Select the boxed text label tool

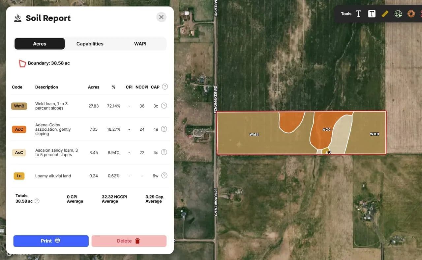tap(372, 14)
